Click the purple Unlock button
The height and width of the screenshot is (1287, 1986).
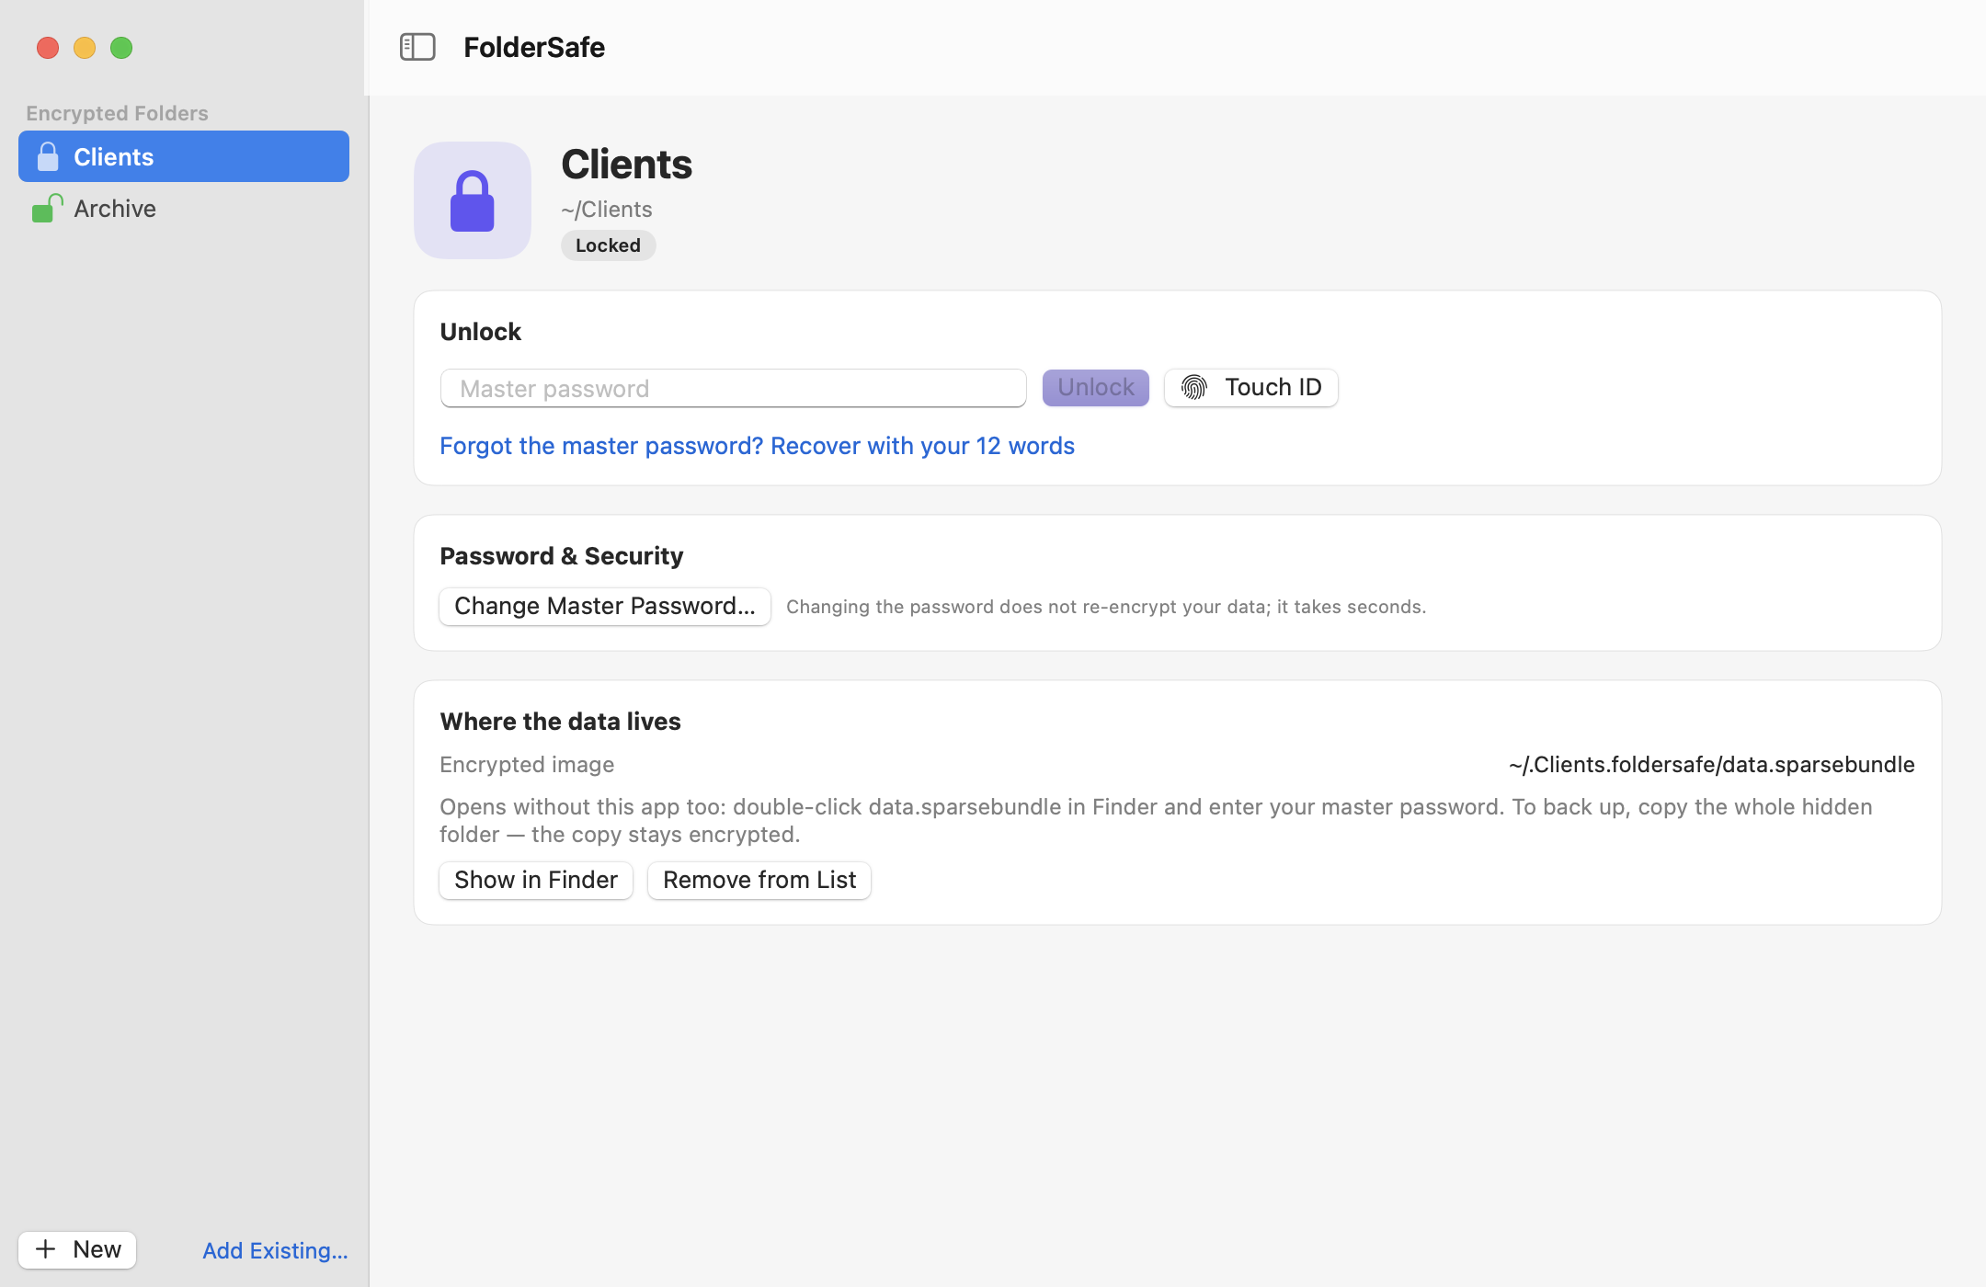coord(1096,388)
